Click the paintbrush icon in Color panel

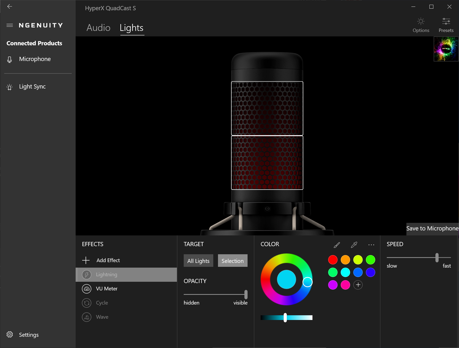click(x=337, y=245)
